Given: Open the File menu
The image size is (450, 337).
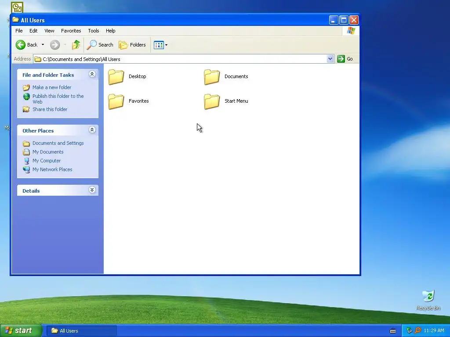Looking at the screenshot, I should pyautogui.click(x=19, y=31).
